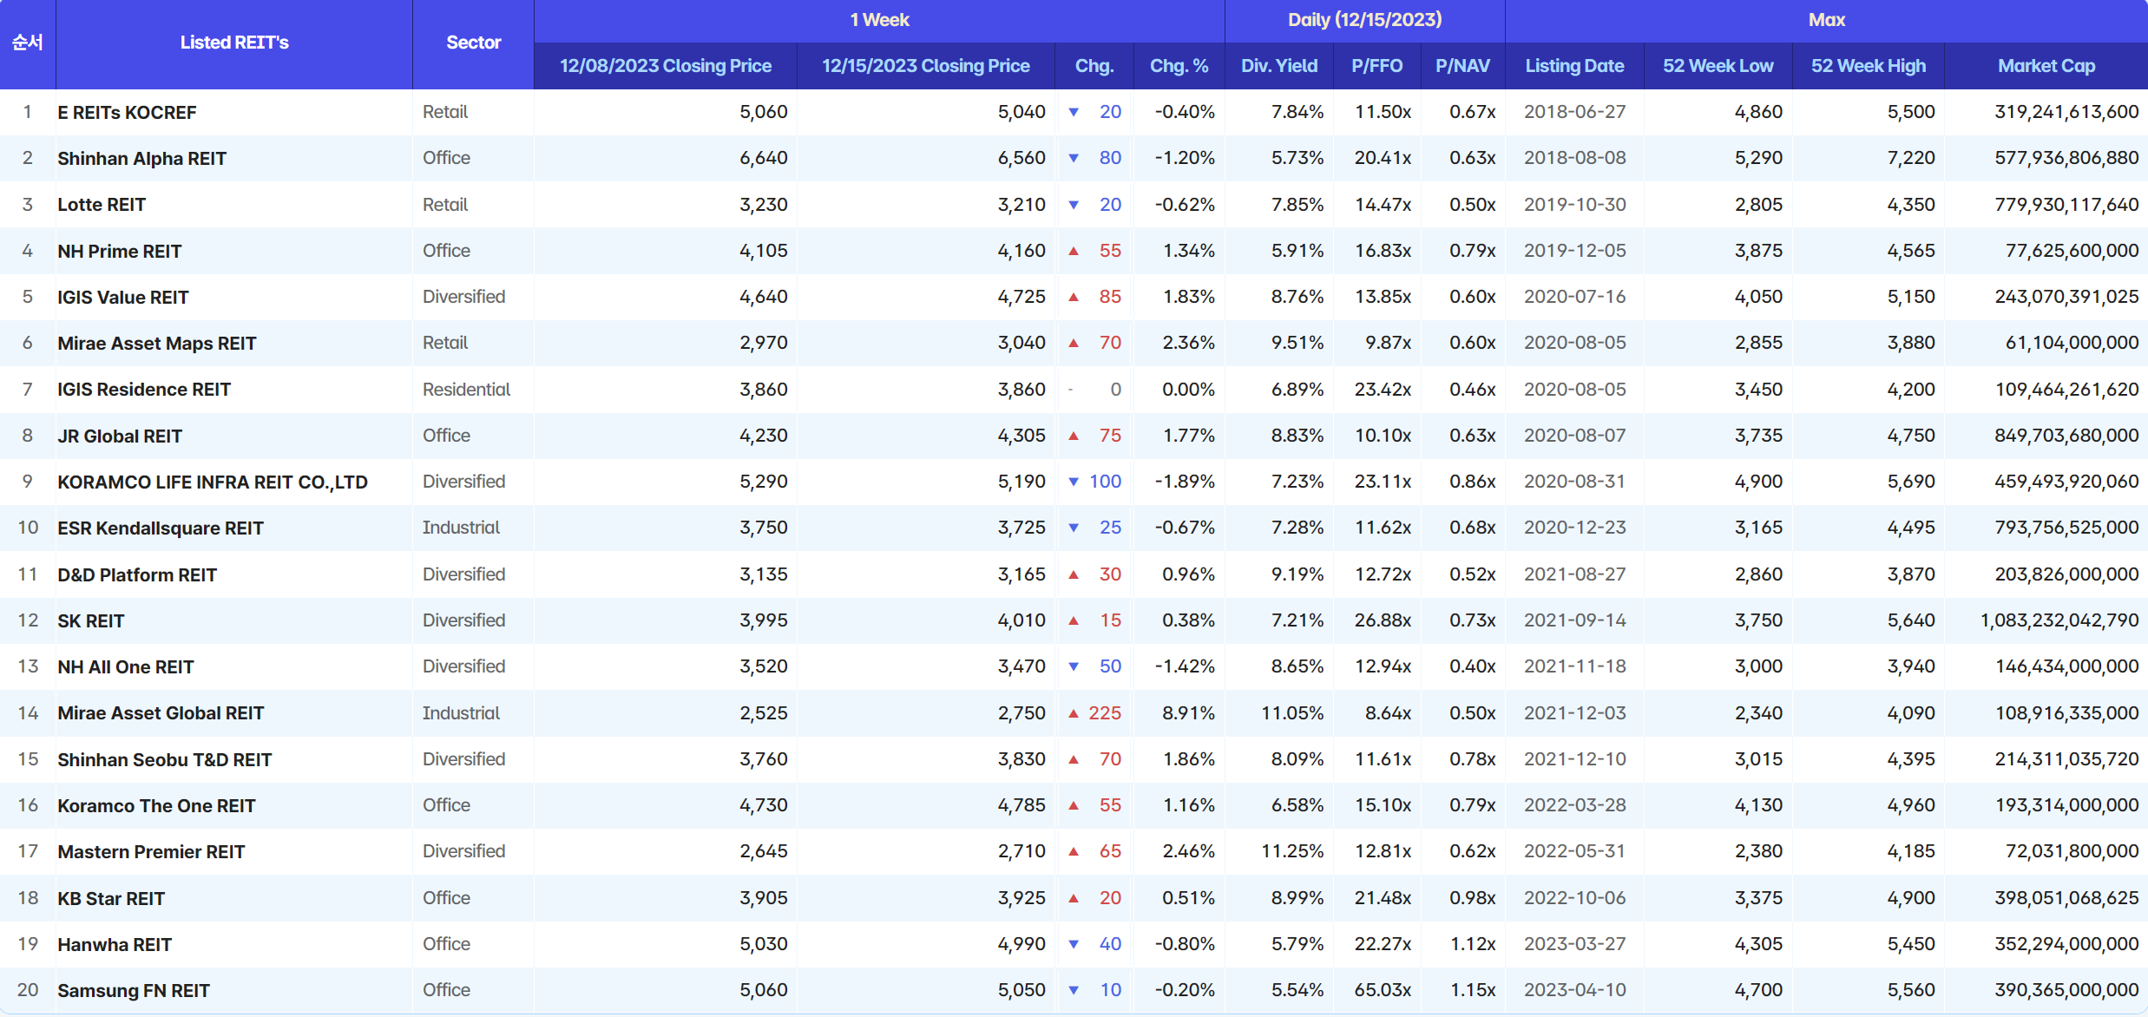2148x1017 pixels.
Task: Click the red up arrow in NH Prime REIT row
Action: point(1074,251)
